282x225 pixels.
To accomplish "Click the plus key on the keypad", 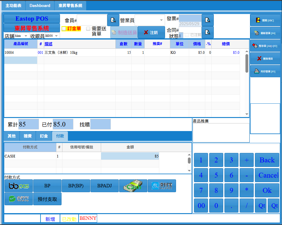I will pyautogui.click(x=247, y=160).
